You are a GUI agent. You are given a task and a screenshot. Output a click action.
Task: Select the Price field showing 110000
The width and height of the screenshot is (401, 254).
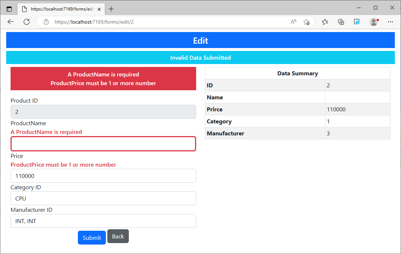[103, 176]
